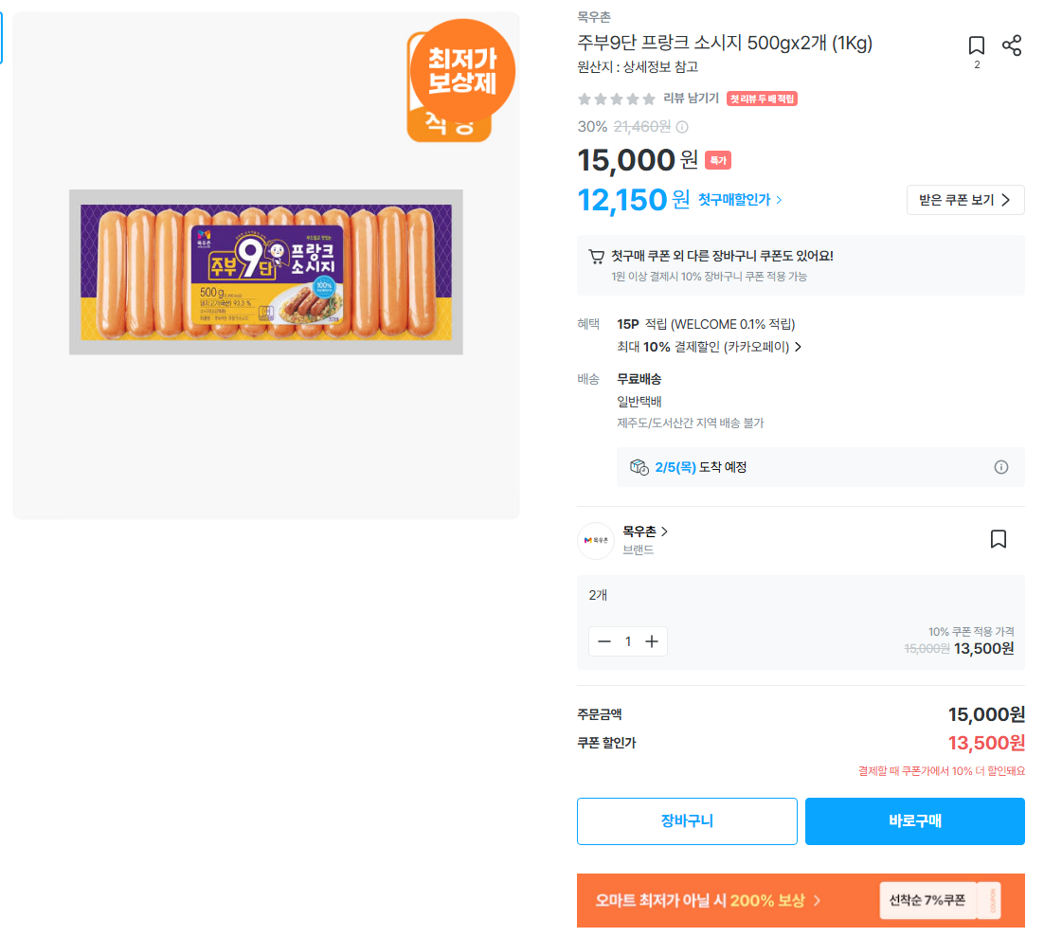The width and height of the screenshot is (1044, 937).
Task: Click the info icon next to original price
Action: (x=682, y=127)
